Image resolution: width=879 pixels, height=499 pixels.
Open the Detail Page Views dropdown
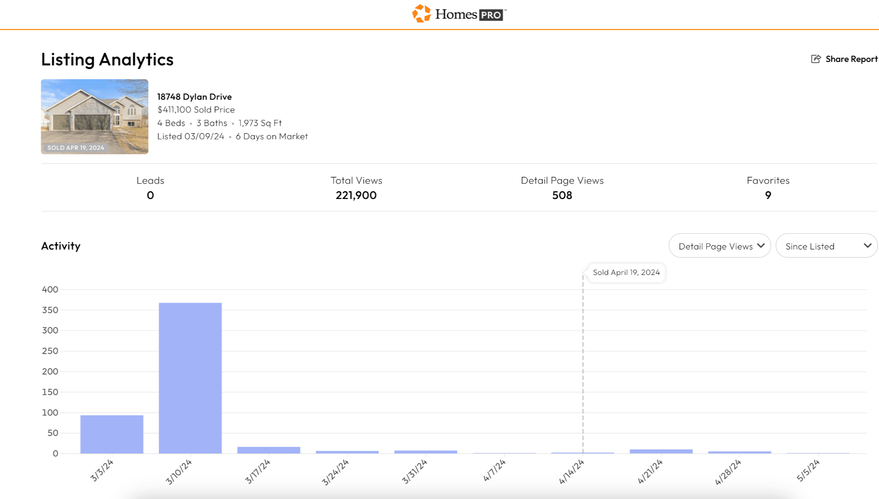pos(720,246)
